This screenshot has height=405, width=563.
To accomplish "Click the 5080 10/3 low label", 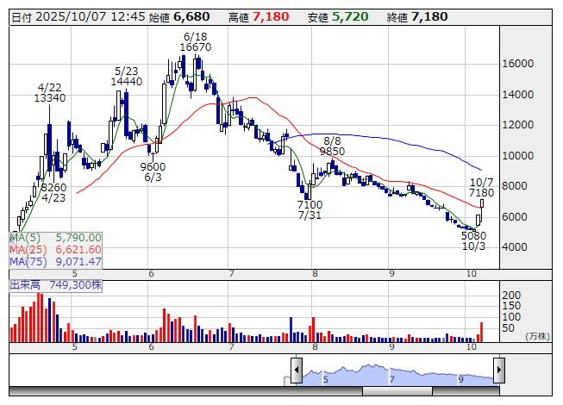I will point(473,241).
